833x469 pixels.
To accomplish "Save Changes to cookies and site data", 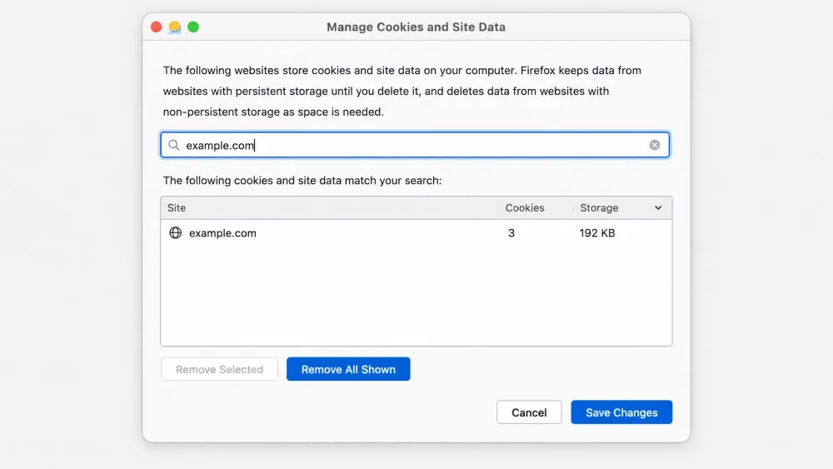I will 621,412.
